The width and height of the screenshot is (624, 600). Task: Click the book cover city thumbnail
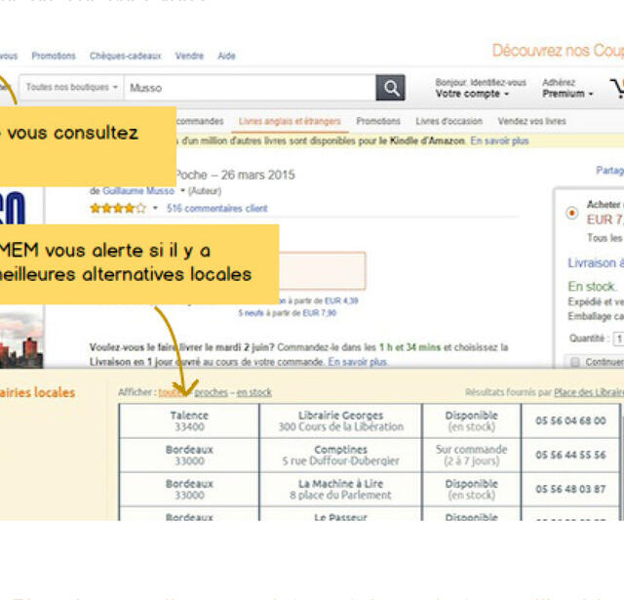(x=21, y=340)
